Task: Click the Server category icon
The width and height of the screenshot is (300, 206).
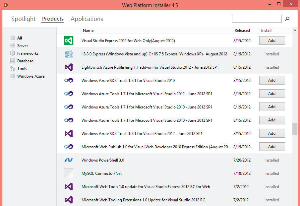Action: pos(13,45)
